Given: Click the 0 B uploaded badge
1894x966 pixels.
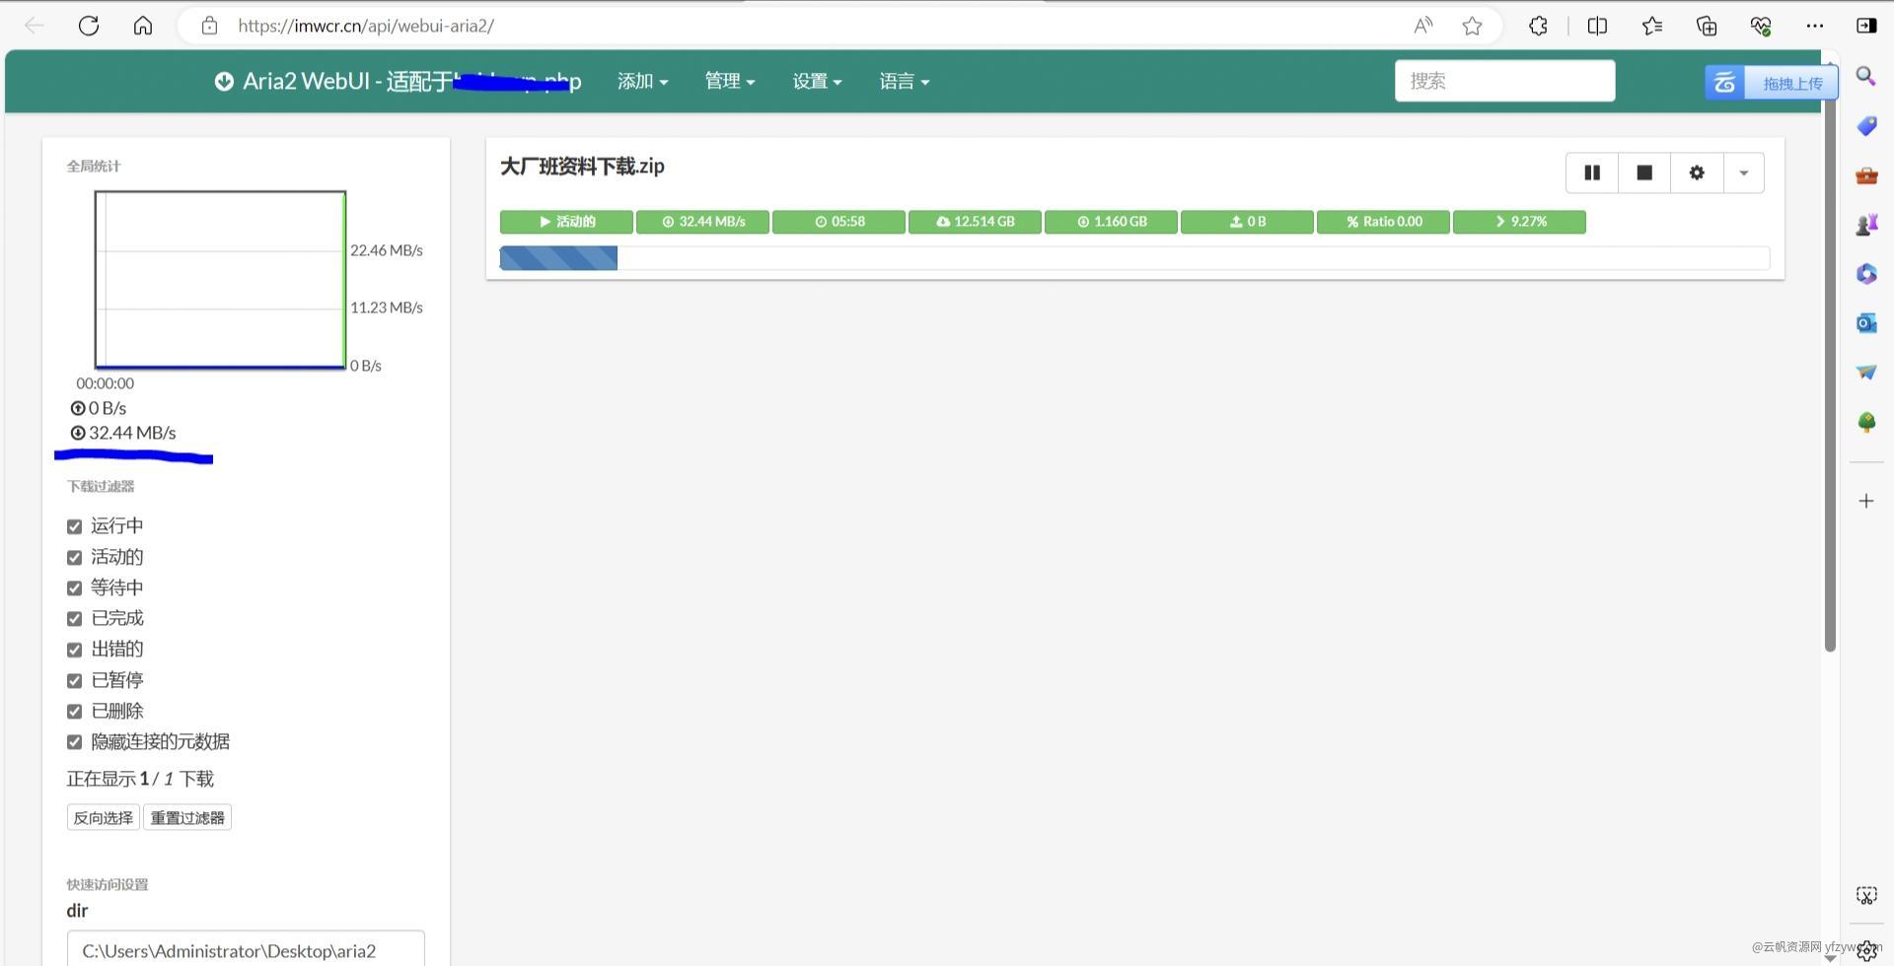Looking at the screenshot, I should click(x=1247, y=222).
